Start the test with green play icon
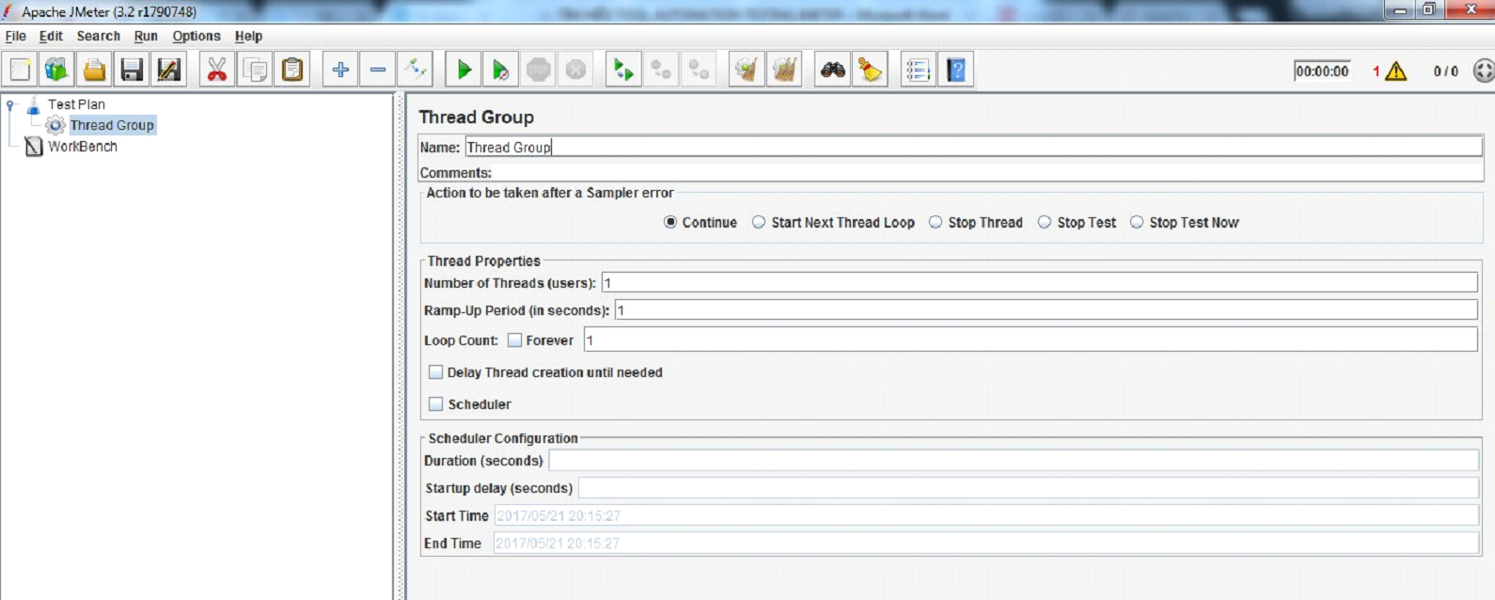The height and width of the screenshot is (600, 1495). pyautogui.click(x=464, y=70)
